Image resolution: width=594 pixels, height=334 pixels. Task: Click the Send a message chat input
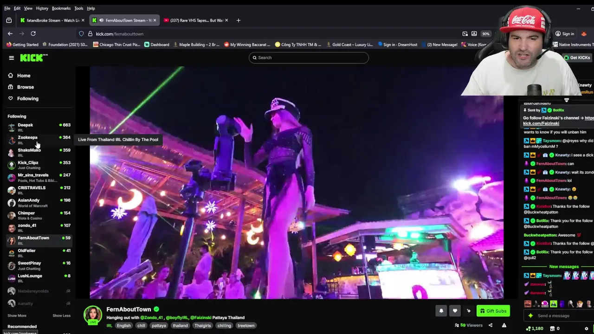[x=559, y=316]
